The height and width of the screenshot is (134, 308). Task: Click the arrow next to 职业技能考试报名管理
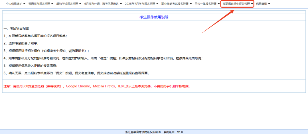click(191, 4)
